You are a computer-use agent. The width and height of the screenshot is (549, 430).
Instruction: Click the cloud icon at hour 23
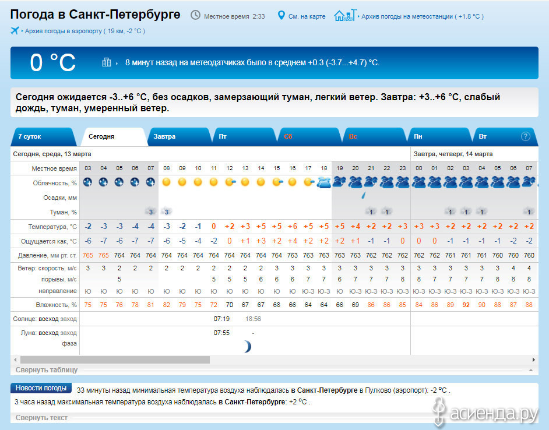point(403,182)
